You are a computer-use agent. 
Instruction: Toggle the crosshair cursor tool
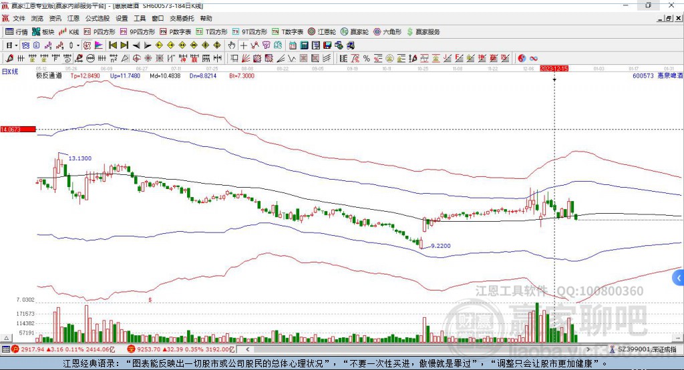243,45
